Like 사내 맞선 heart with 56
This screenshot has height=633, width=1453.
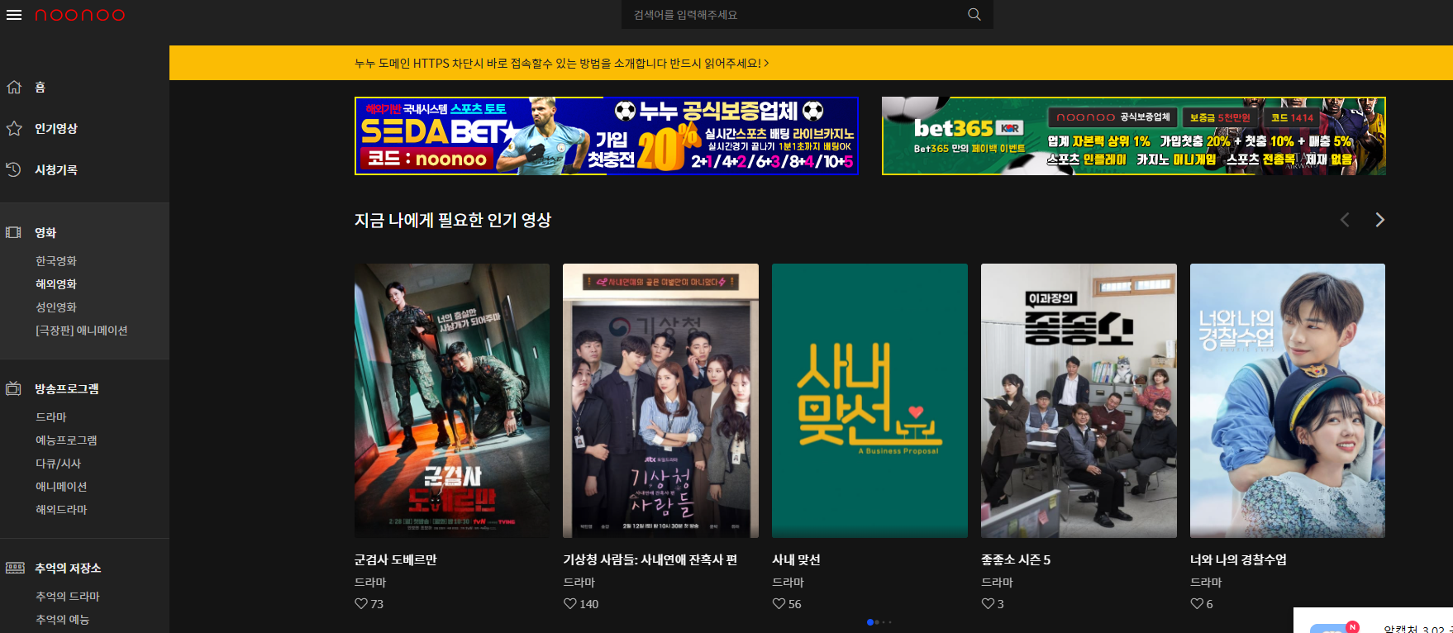click(x=779, y=603)
